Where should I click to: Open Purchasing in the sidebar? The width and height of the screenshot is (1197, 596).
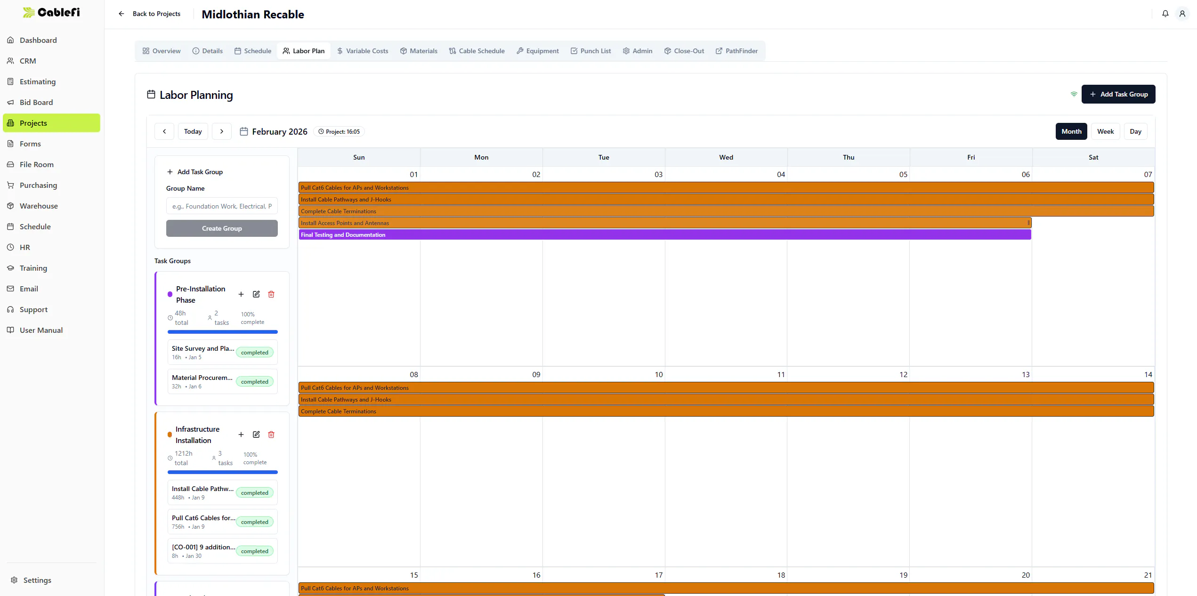pos(51,185)
